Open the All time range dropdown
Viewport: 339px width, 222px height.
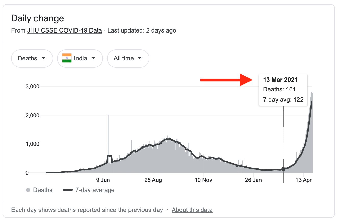click(128, 58)
